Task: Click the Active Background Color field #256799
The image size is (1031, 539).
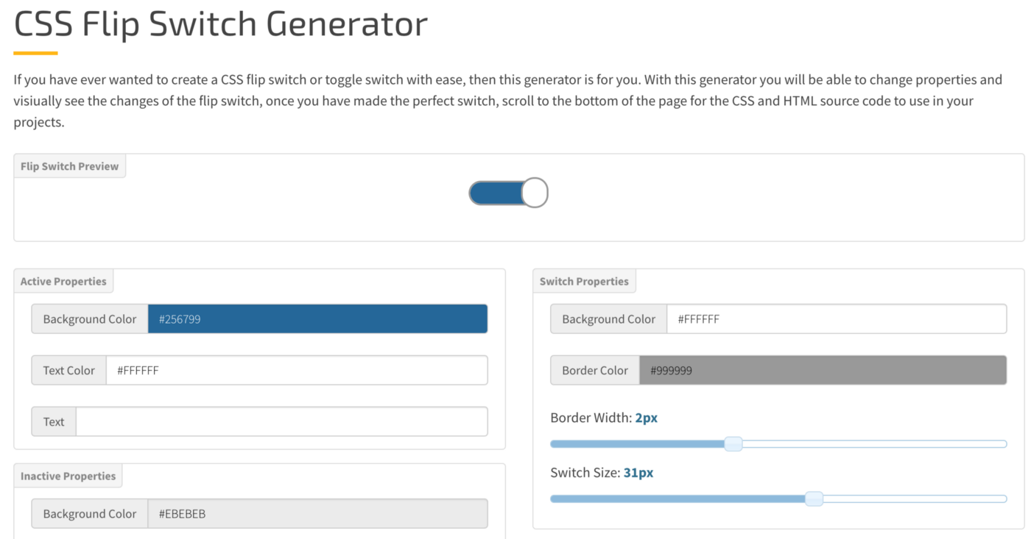Action: click(317, 319)
